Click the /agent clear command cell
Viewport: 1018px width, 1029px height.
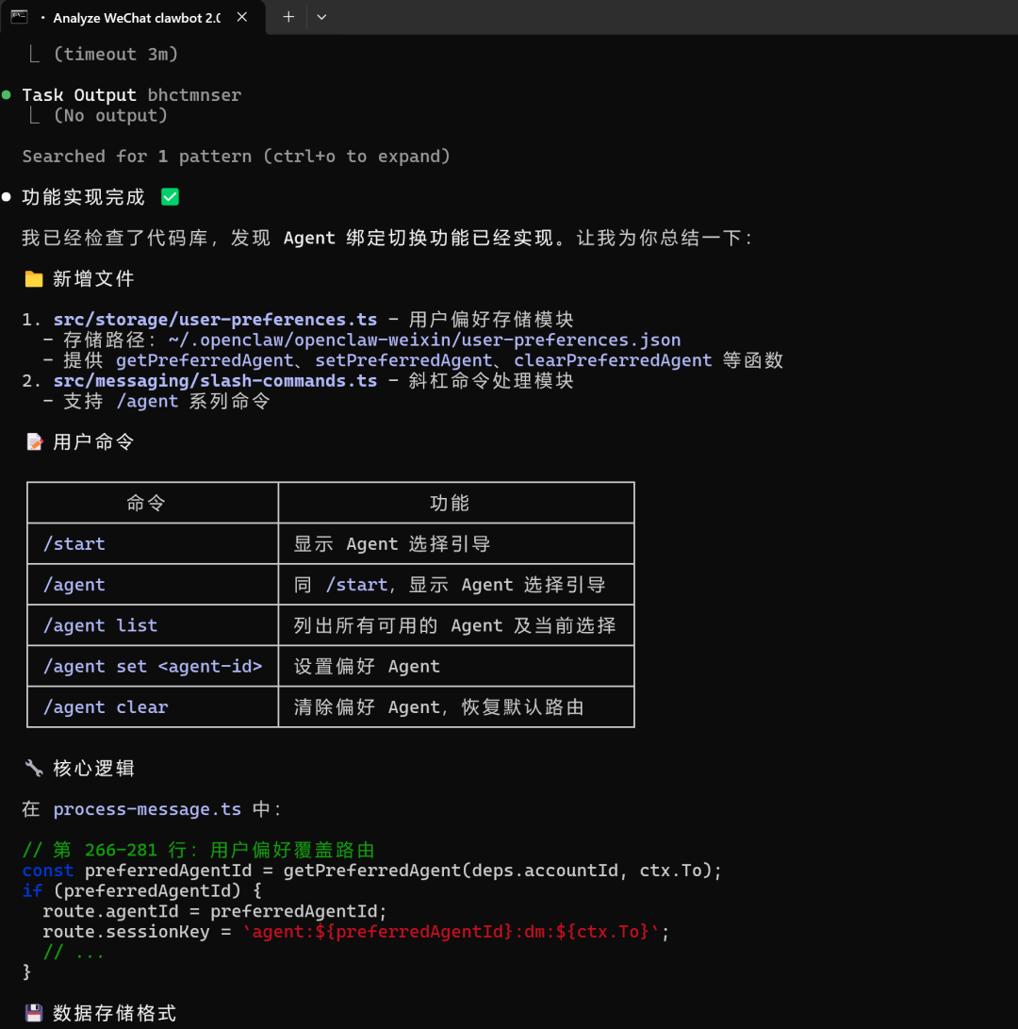[106, 707]
